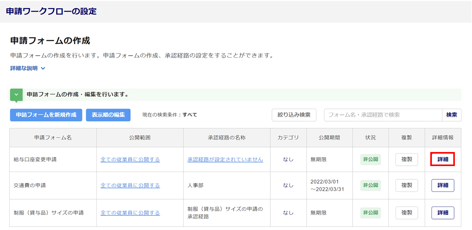Viewport: 472px width, 230px height.
Task: Click 非公開 status badge for 交通費の申請
Action: tap(371, 186)
